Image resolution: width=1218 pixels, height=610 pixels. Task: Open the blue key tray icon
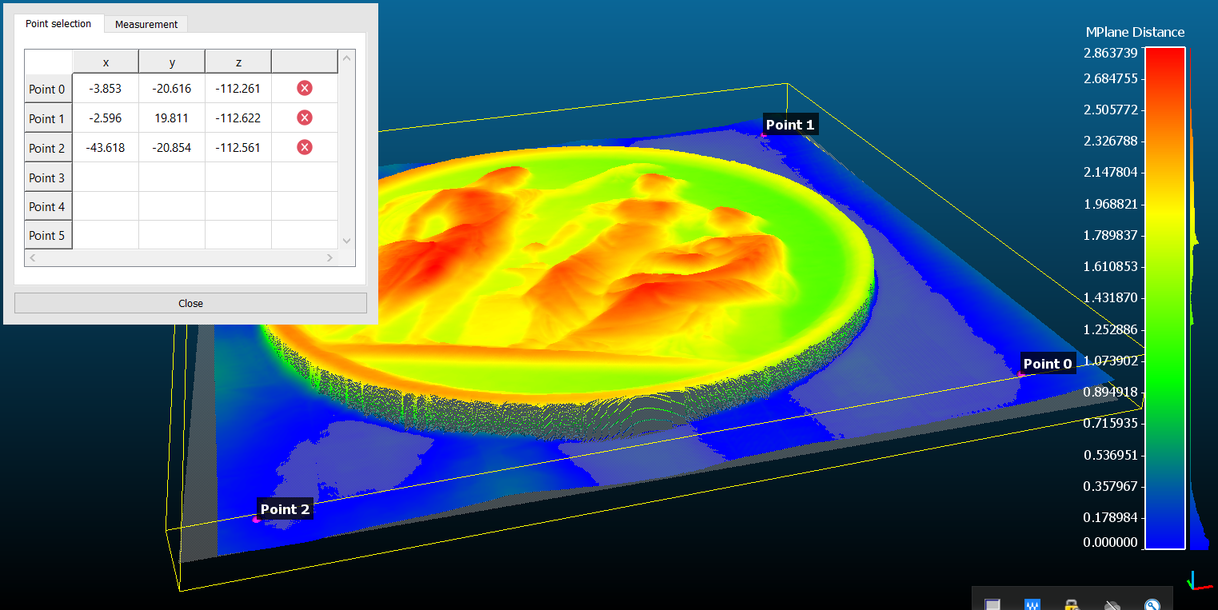[1152, 604]
